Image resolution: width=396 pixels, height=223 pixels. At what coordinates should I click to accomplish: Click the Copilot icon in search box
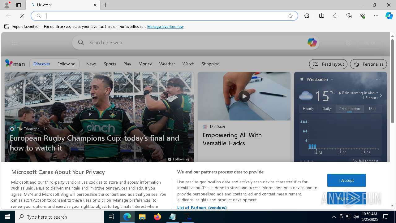(312, 42)
